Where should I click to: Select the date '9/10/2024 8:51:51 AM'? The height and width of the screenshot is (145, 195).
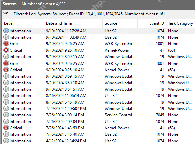(x=65, y=89)
